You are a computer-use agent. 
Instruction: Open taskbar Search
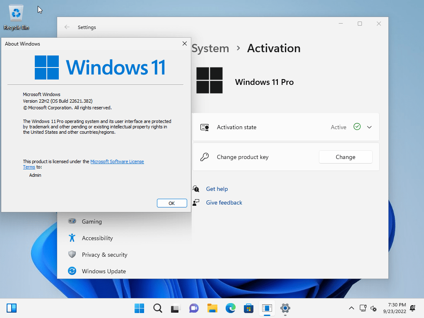158,308
